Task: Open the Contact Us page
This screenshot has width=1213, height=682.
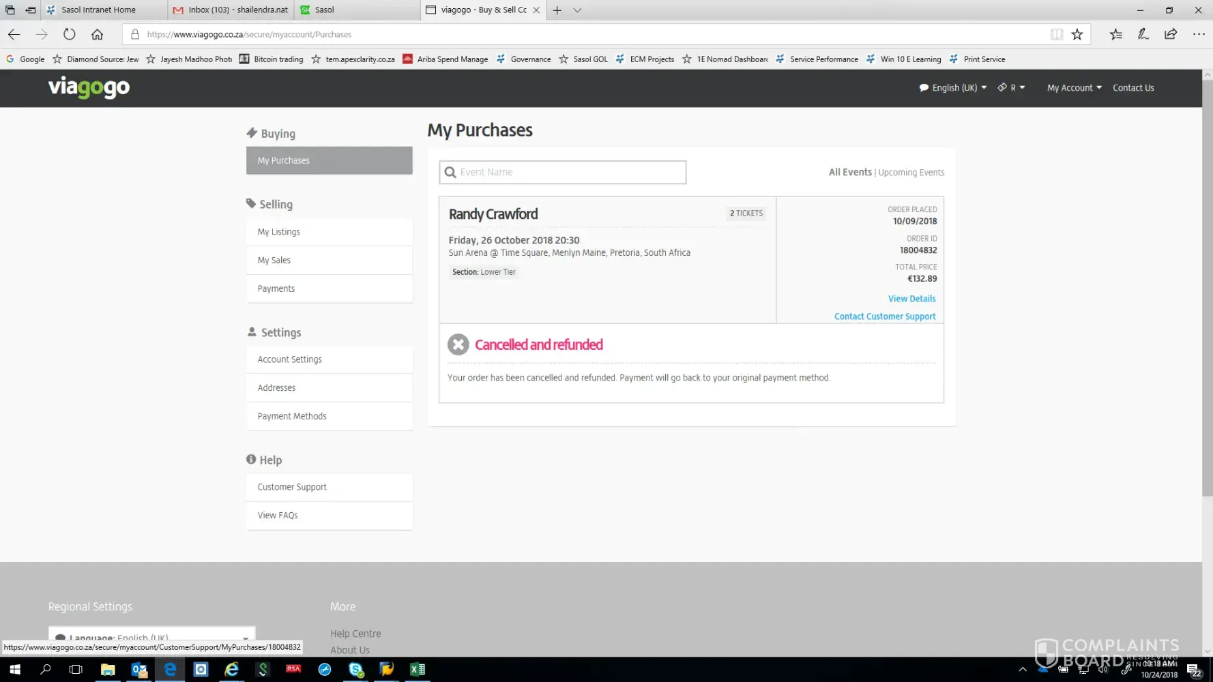Action: (1133, 88)
